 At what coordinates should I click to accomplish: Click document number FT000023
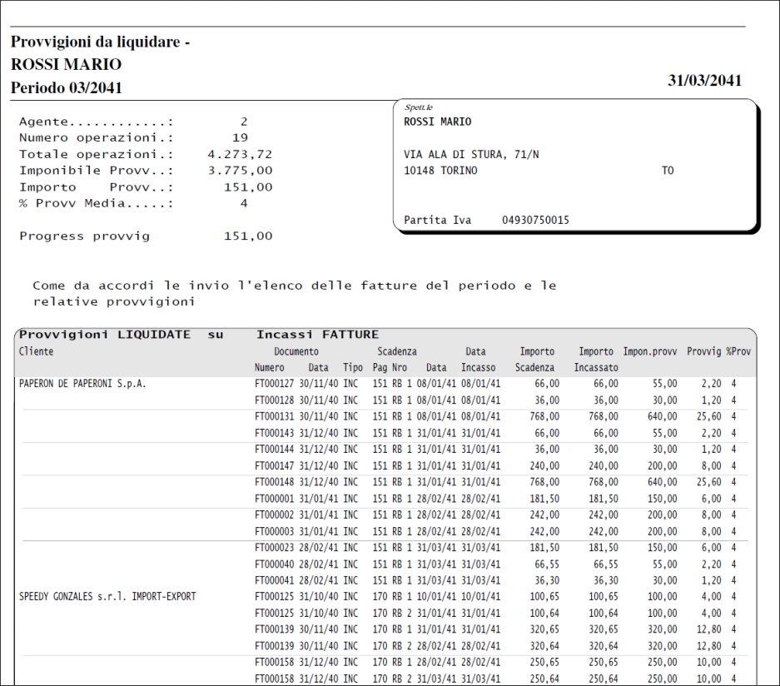[x=274, y=548]
